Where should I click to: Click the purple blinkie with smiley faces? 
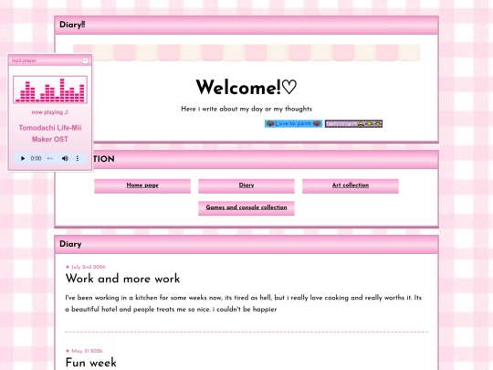click(353, 123)
